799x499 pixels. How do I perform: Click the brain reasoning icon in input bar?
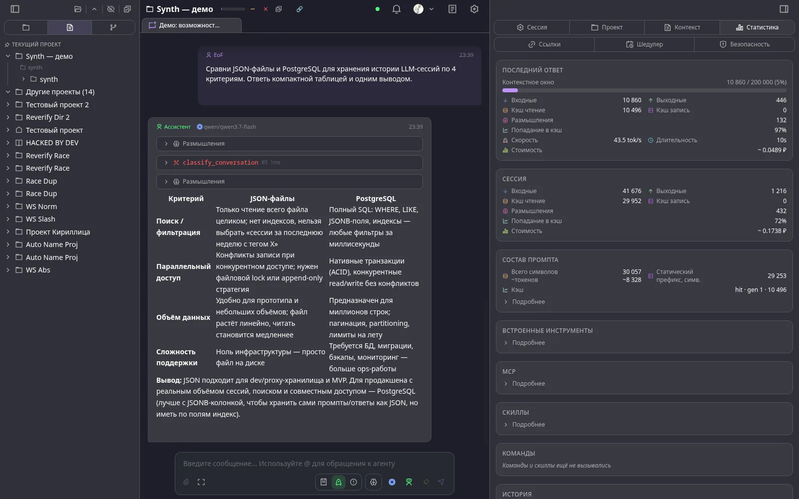point(374,482)
